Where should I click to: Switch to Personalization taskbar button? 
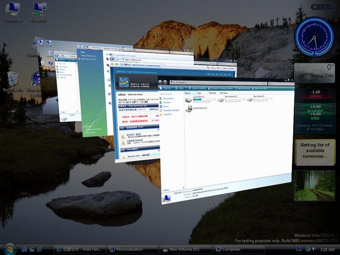[133, 249]
